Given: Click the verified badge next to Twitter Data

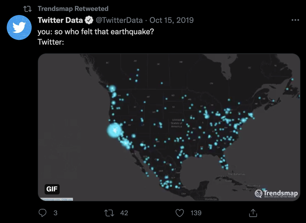Looking at the screenshot, I should click(89, 20).
